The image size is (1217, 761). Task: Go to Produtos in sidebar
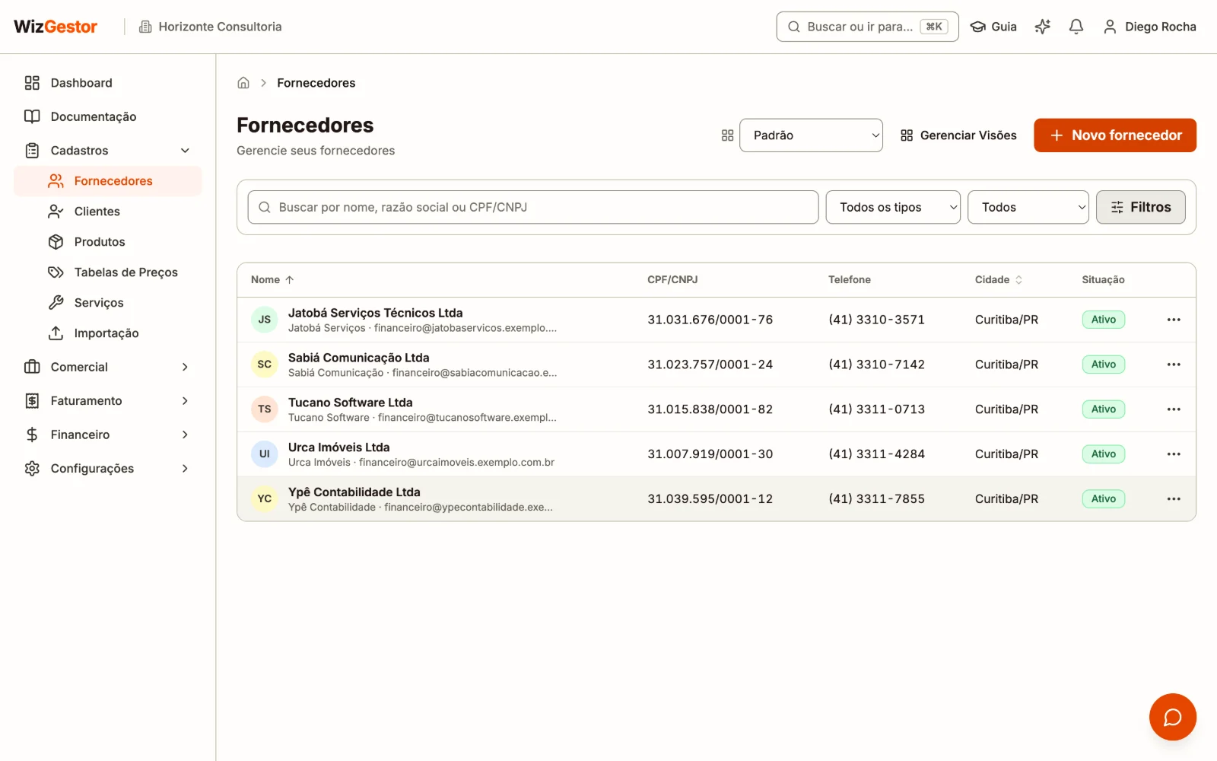click(107, 242)
